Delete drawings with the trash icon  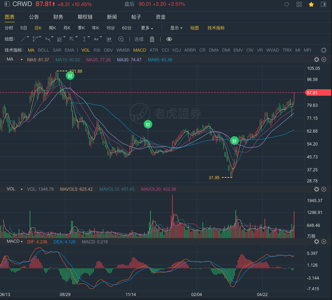152,39
